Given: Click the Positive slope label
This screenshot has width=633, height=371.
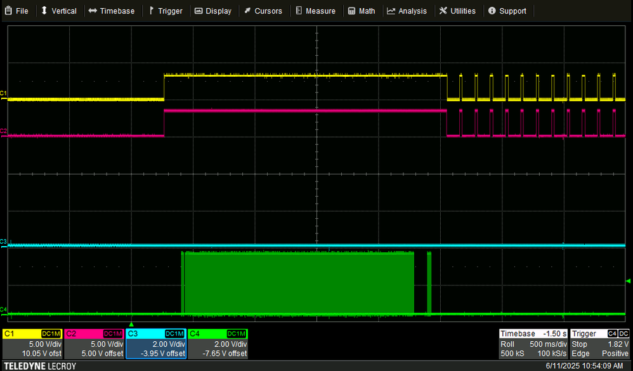Looking at the screenshot, I should coord(615,353).
